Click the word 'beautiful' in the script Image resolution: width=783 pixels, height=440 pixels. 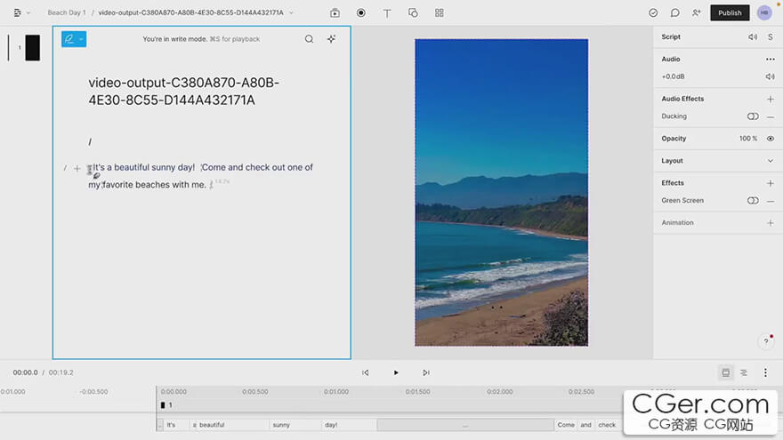132,168
